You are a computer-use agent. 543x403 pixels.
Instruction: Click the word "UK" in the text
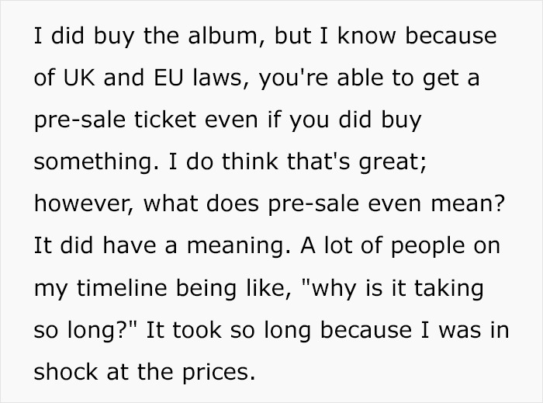pos(84,78)
